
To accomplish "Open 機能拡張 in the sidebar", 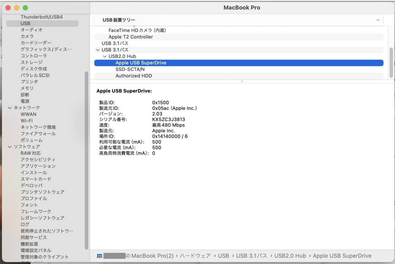I will coord(29,244).
